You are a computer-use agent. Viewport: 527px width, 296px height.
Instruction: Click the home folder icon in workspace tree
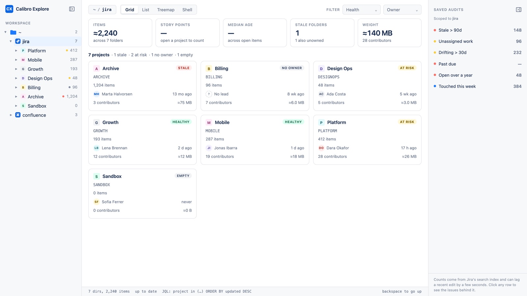point(13,32)
